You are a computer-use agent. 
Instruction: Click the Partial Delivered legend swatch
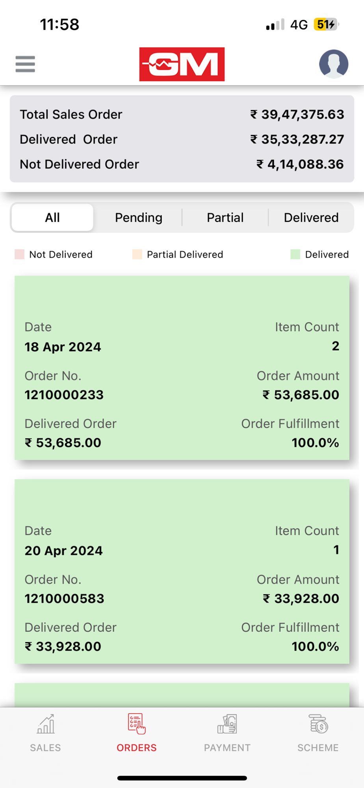click(137, 254)
